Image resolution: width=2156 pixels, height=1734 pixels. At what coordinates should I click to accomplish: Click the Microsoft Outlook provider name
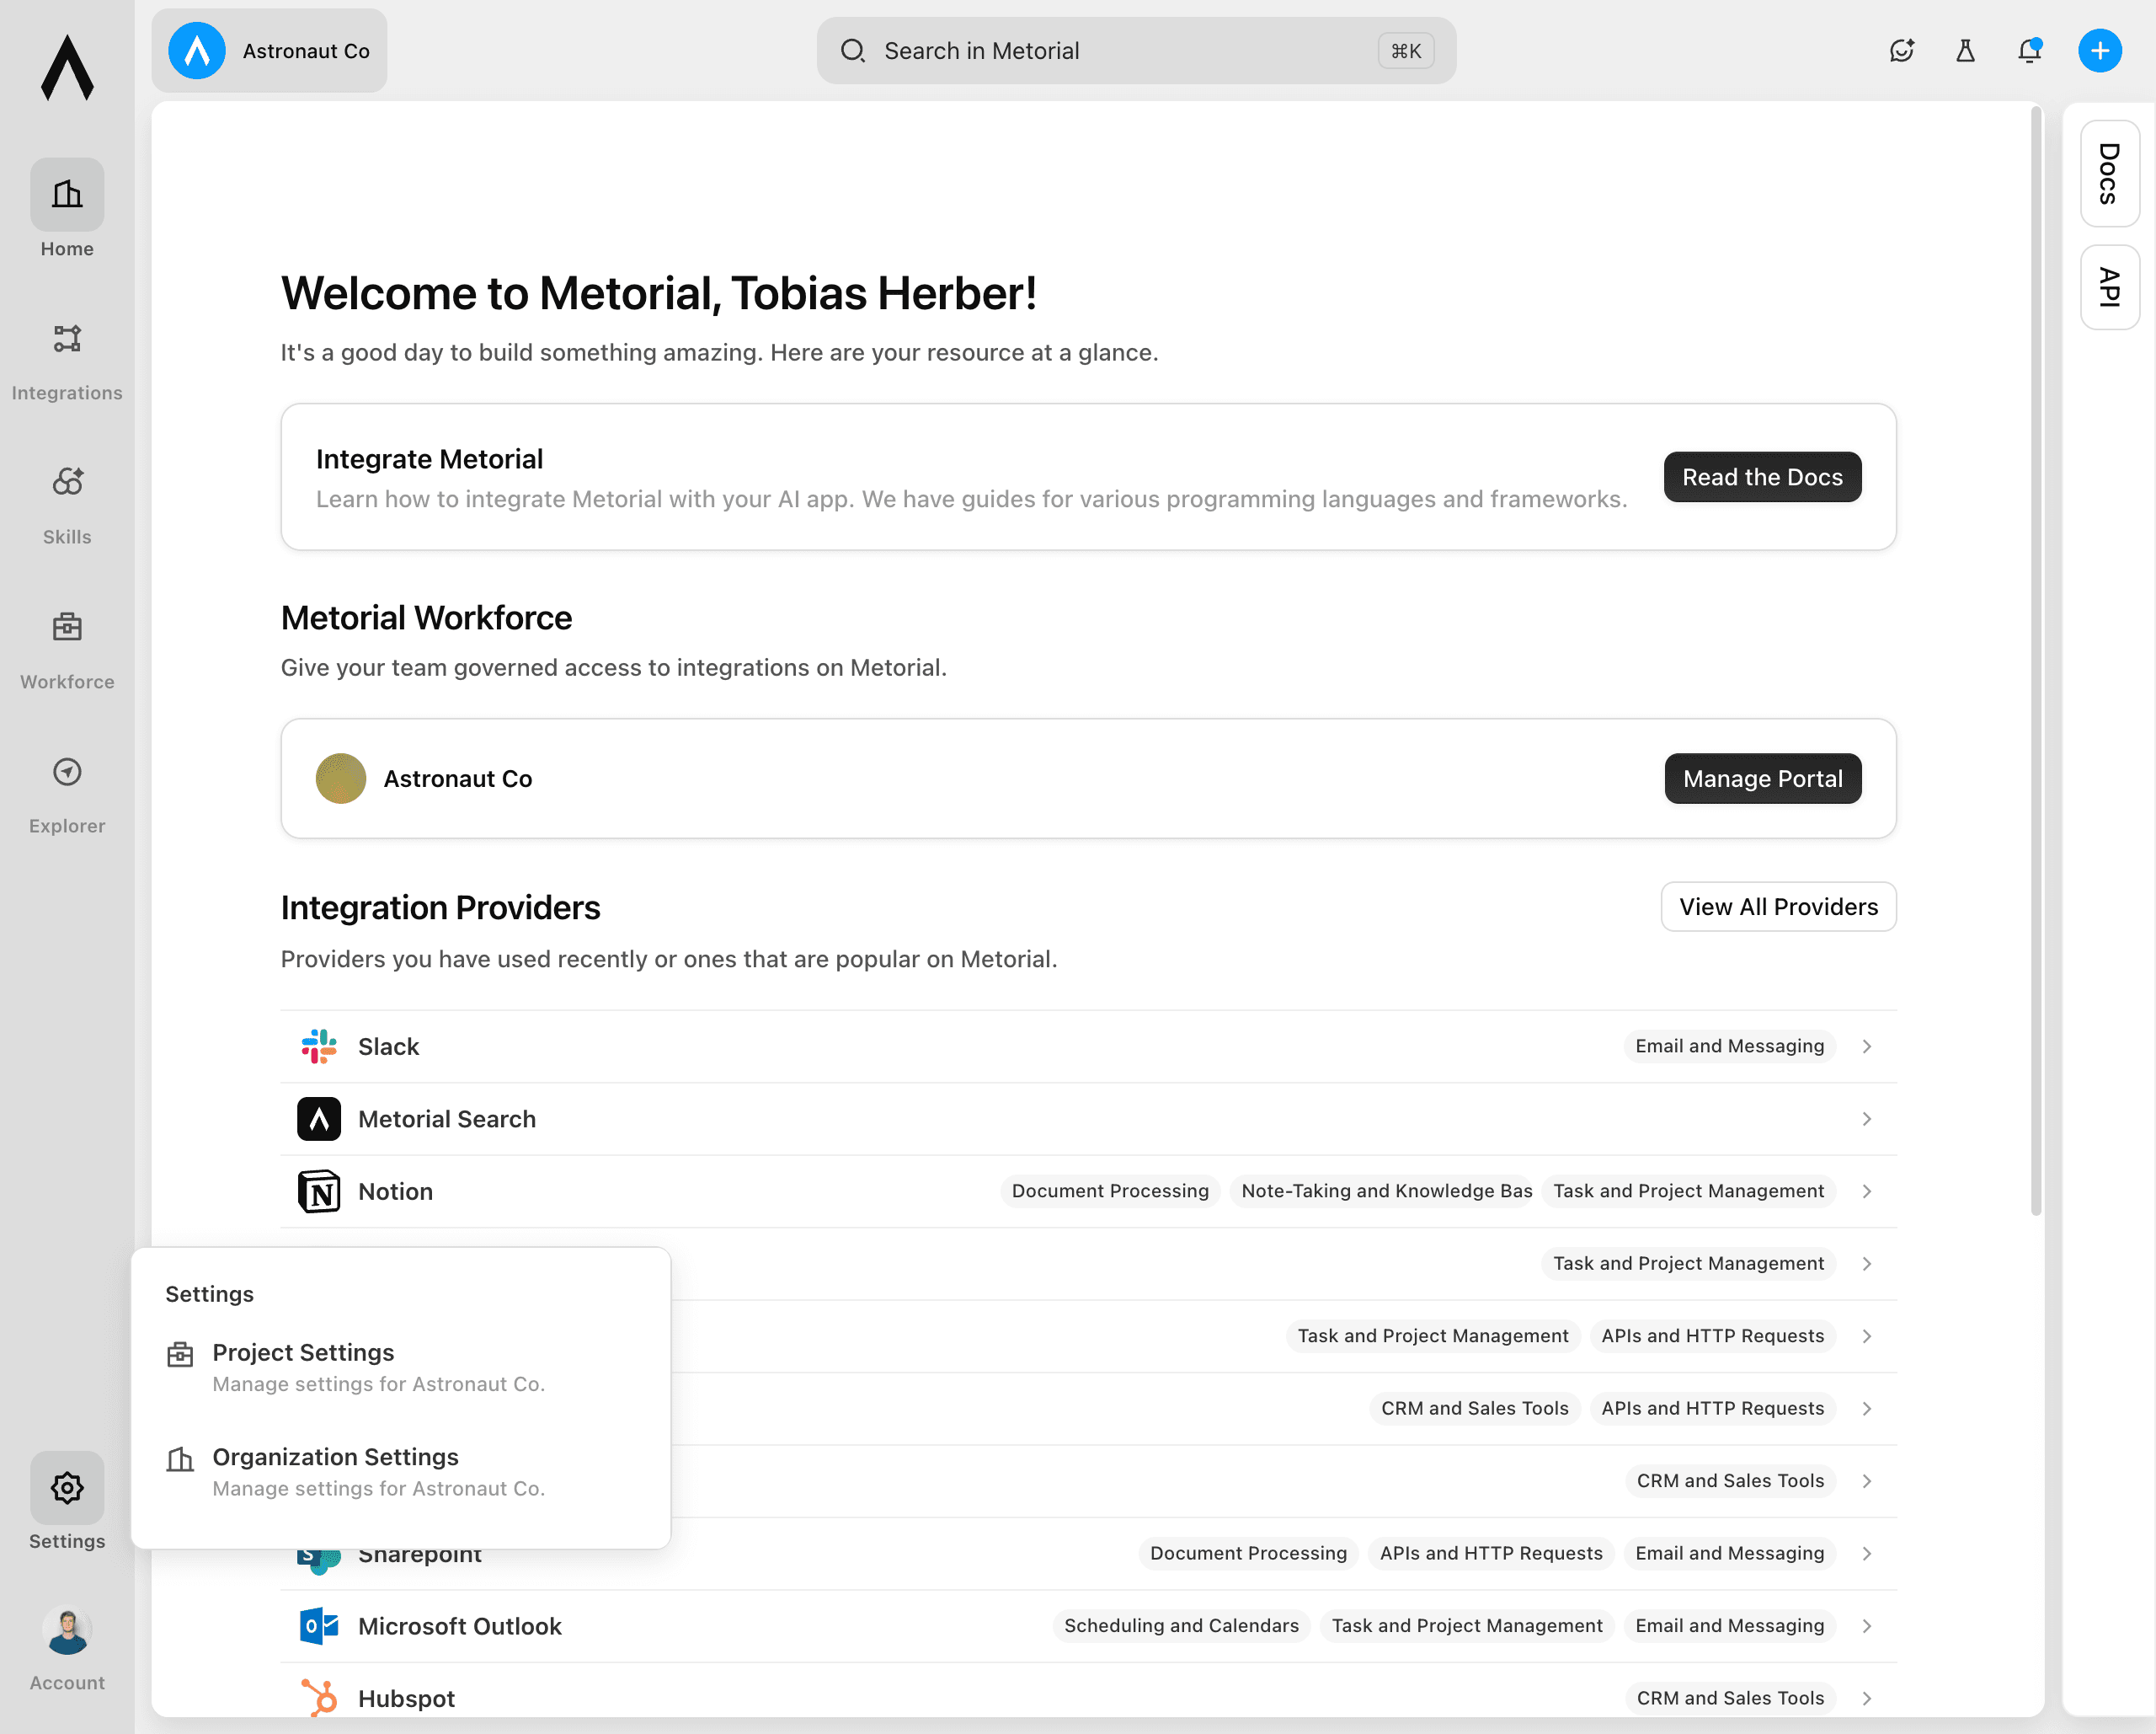coord(460,1625)
